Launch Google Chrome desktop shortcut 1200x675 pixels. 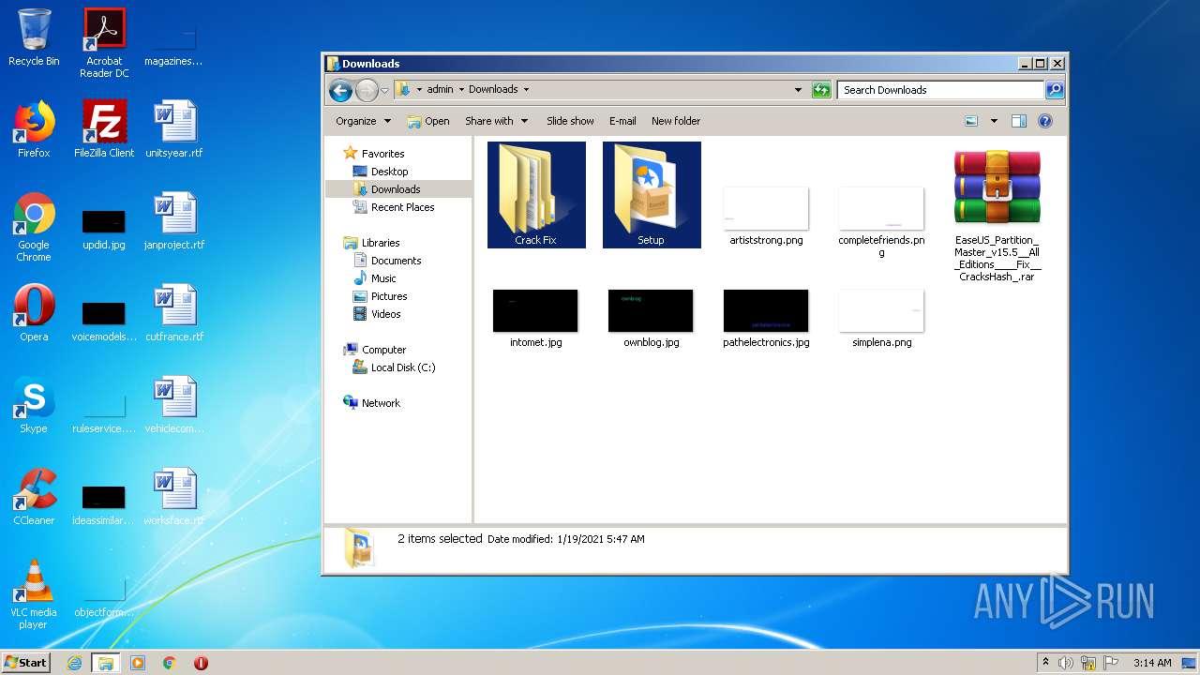pos(34,227)
